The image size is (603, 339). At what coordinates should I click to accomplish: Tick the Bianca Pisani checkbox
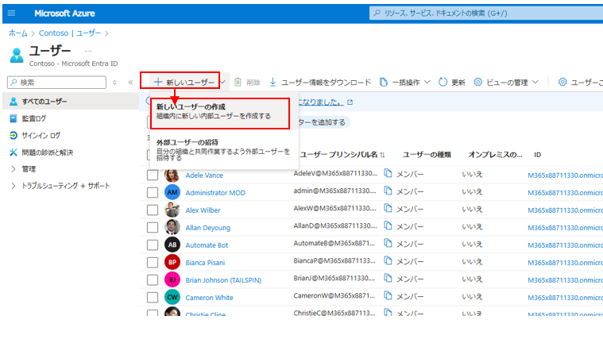tap(153, 263)
